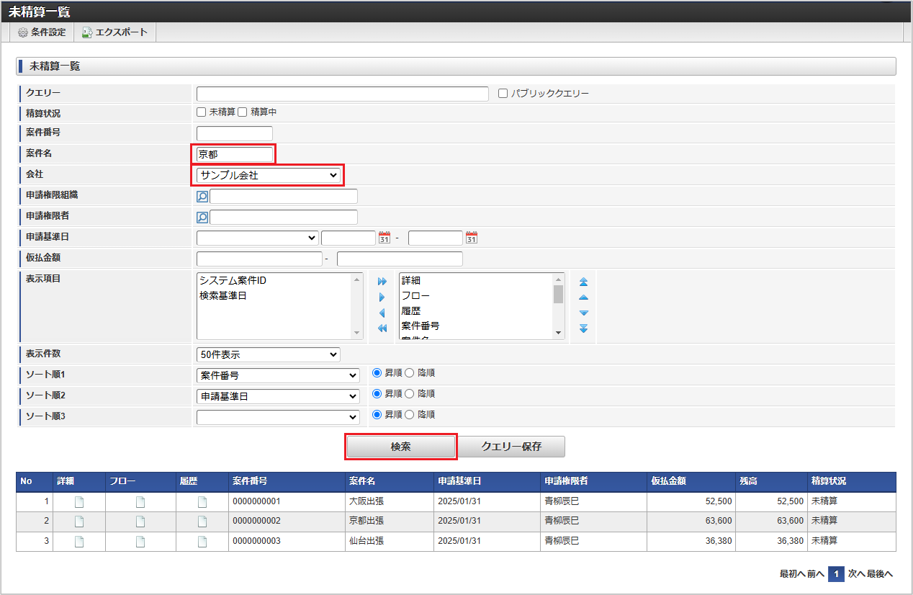
Task: Check the 未精算 checkbox
Action: point(202,112)
